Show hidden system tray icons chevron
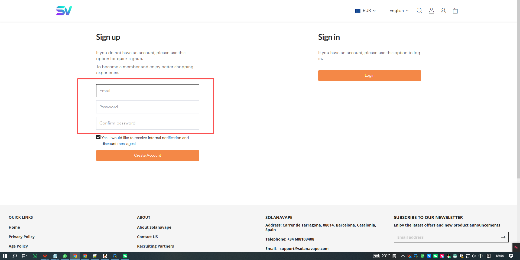 point(403,256)
